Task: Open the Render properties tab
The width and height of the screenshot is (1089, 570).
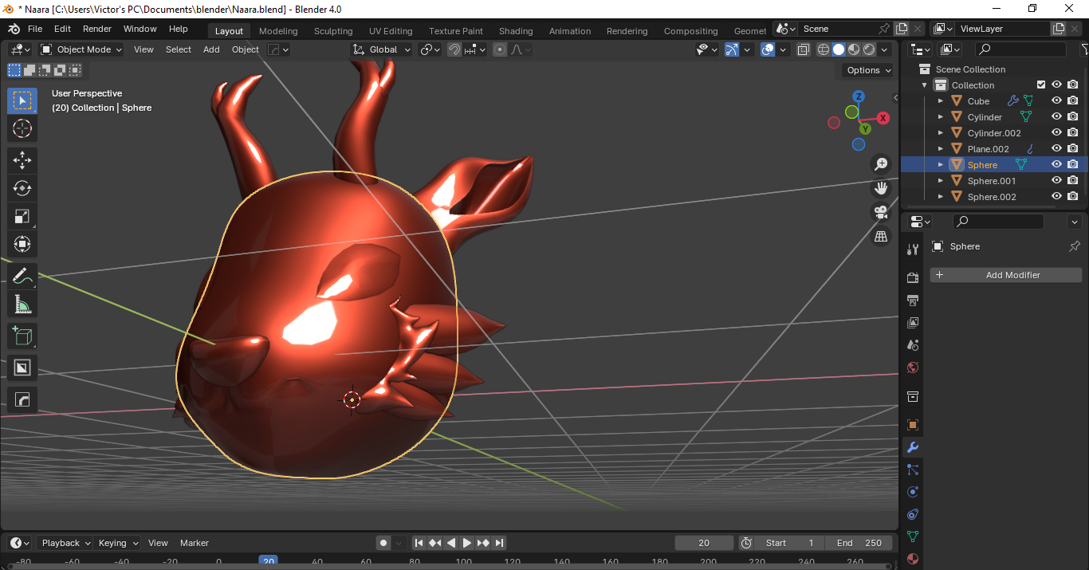Action: coord(913,277)
